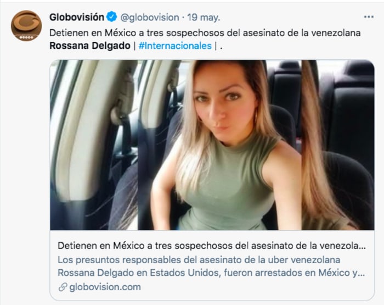Open the Globovisión profile avatar
Screen dimensions: 384x305
[x=26, y=25]
